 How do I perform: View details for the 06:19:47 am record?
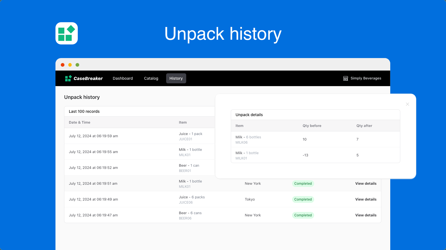coord(366,215)
